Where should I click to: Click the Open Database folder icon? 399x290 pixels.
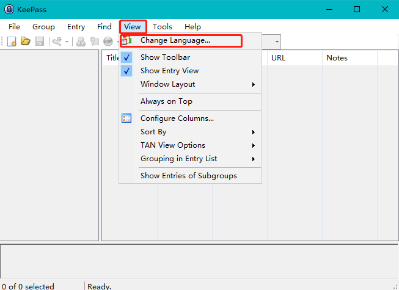(26, 41)
